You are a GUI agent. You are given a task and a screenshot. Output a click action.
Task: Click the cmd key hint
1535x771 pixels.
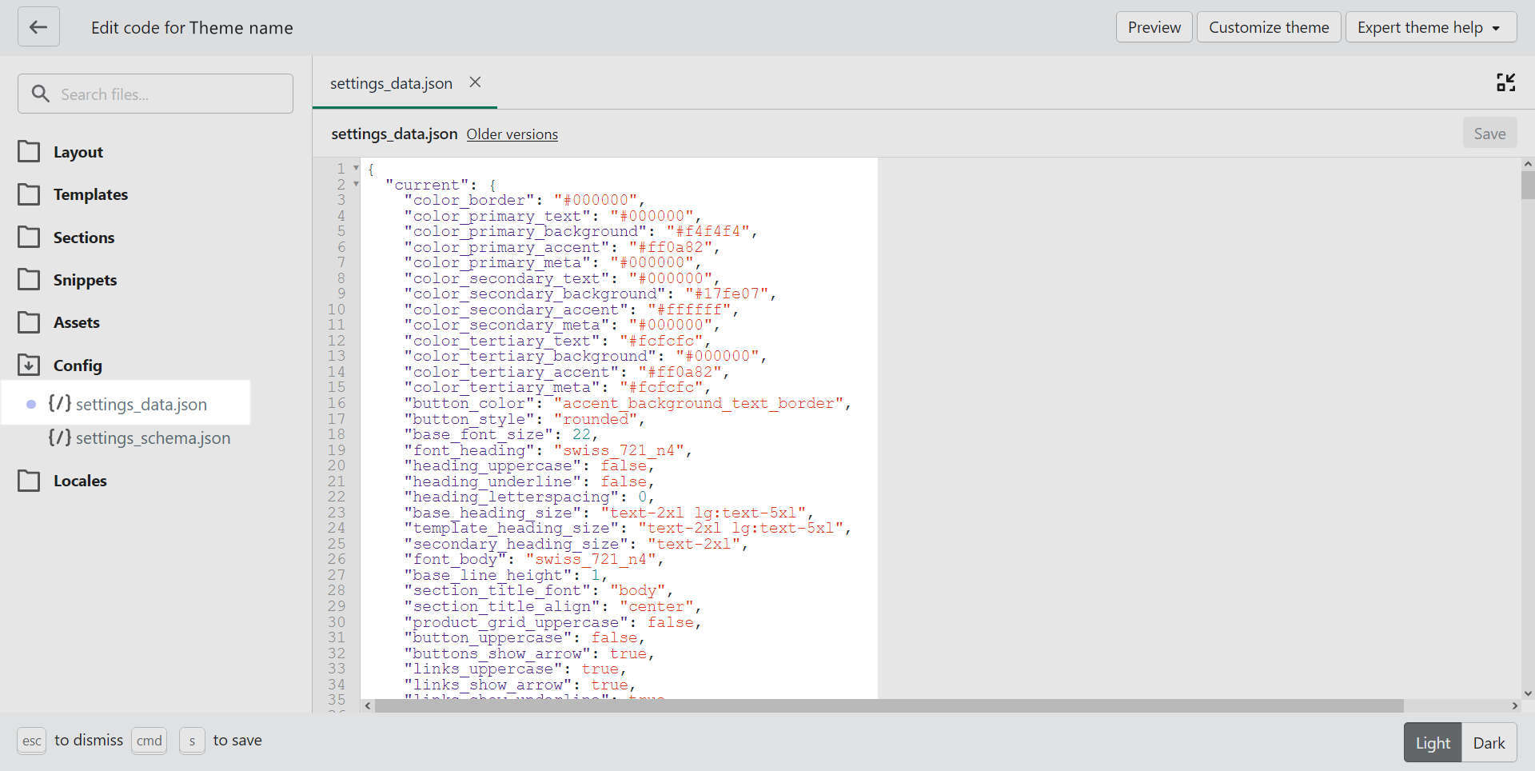[150, 741]
